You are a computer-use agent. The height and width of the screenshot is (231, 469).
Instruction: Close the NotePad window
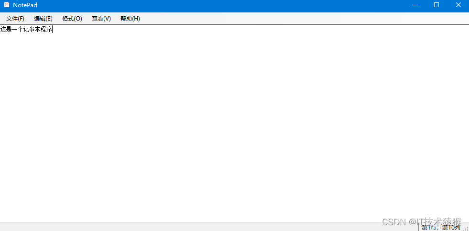tap(458, 5)
